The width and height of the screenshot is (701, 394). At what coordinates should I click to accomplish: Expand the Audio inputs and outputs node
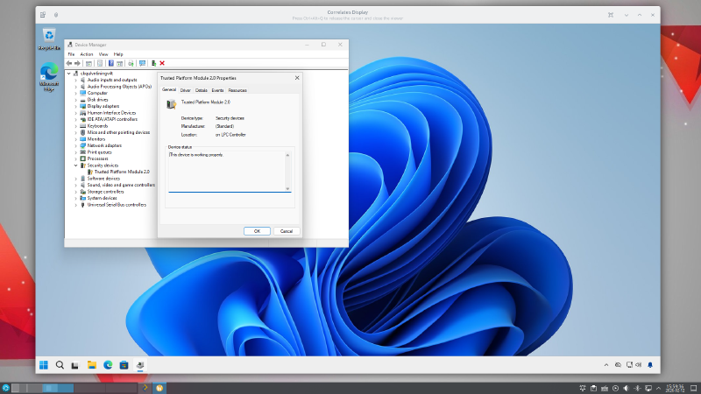[x=75, y=80]
